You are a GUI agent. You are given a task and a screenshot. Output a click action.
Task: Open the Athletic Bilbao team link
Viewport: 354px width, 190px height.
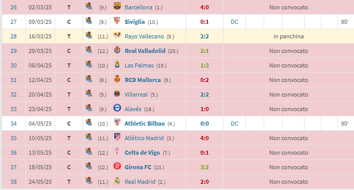coord(145,124)
